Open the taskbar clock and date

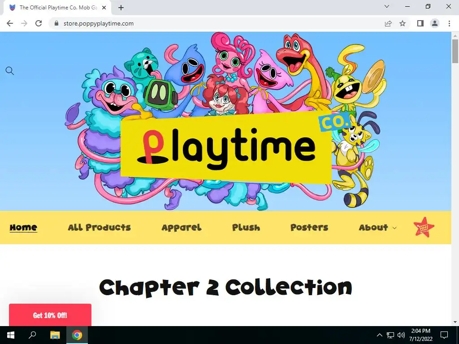(420, 335)
